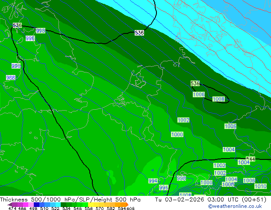
Task: Select the darkest green legend swatch above 534
Action: (63, 204)
